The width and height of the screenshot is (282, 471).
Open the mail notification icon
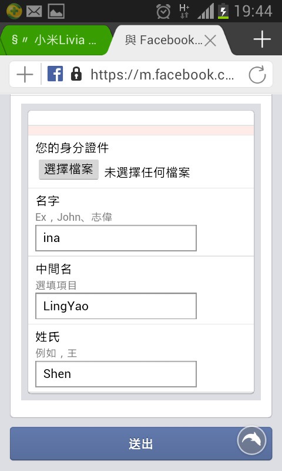tap(34, 11)
